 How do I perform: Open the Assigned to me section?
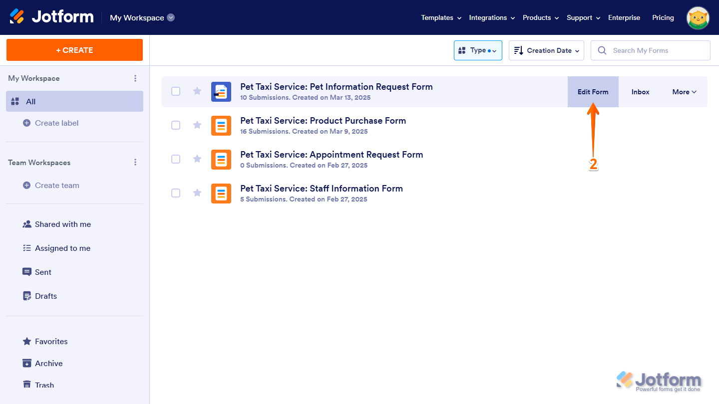coord(62,248)
